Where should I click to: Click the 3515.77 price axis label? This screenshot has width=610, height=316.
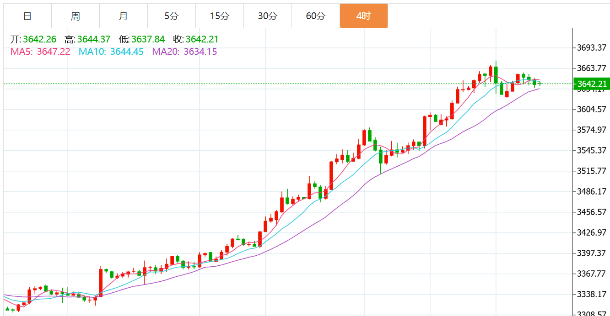591,171
